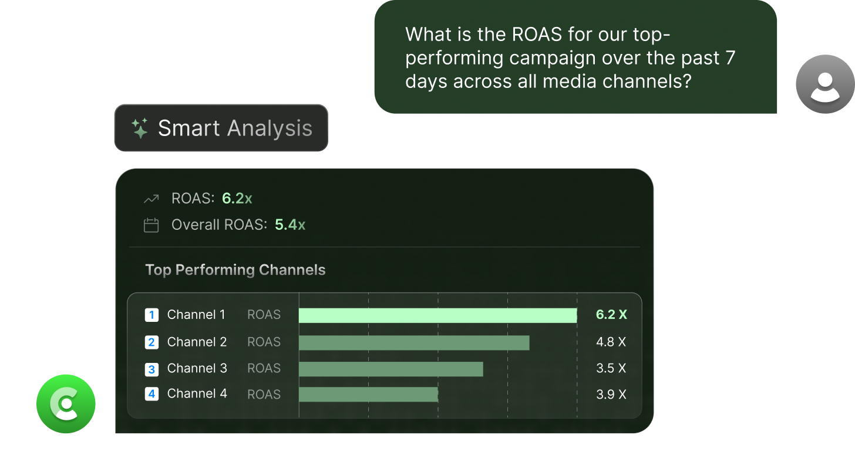The image size is (855, 462).
Task: Select the green C app logo
Action: pyautogui.click(x=66, y=403)
